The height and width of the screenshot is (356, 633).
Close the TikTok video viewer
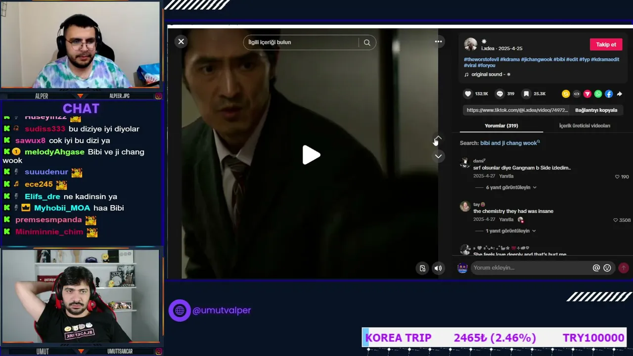[181, 42]
